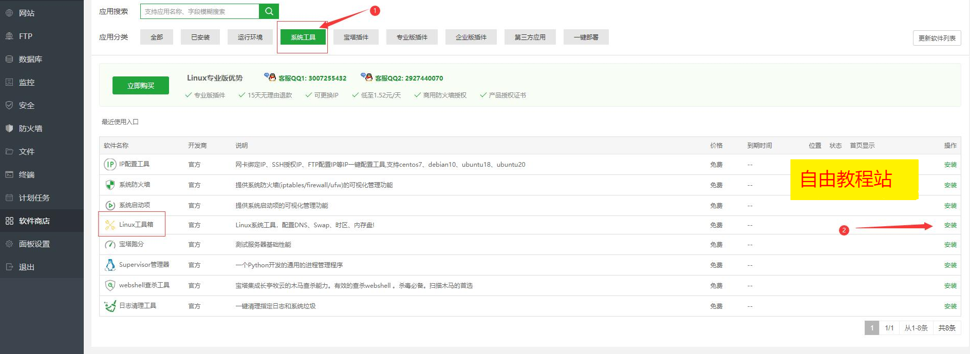Click the IP配置工具 icon
The image size is (970, 354).
pos(110,164)
